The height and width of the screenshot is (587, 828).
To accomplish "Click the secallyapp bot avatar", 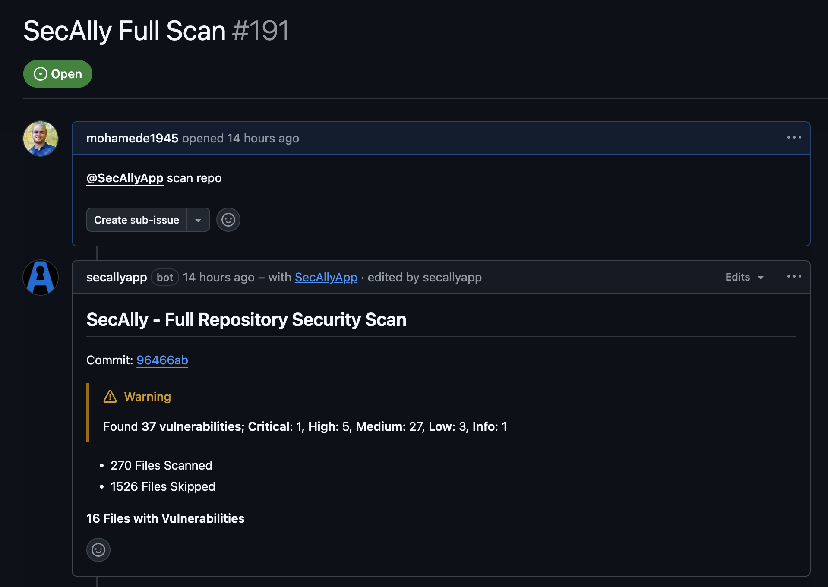I will pyautogui.click(x=40, y=277).
